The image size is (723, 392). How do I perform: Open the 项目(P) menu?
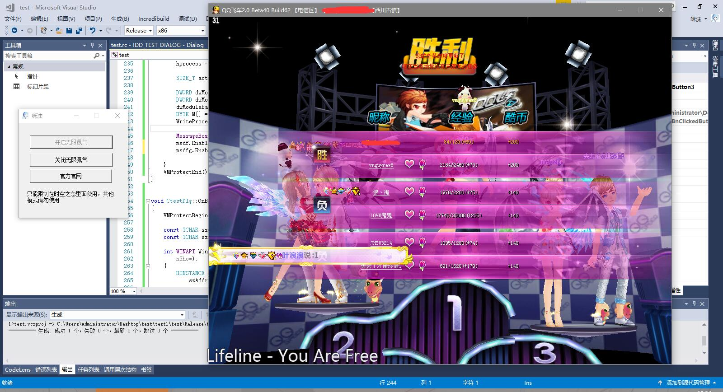point(93,19)
